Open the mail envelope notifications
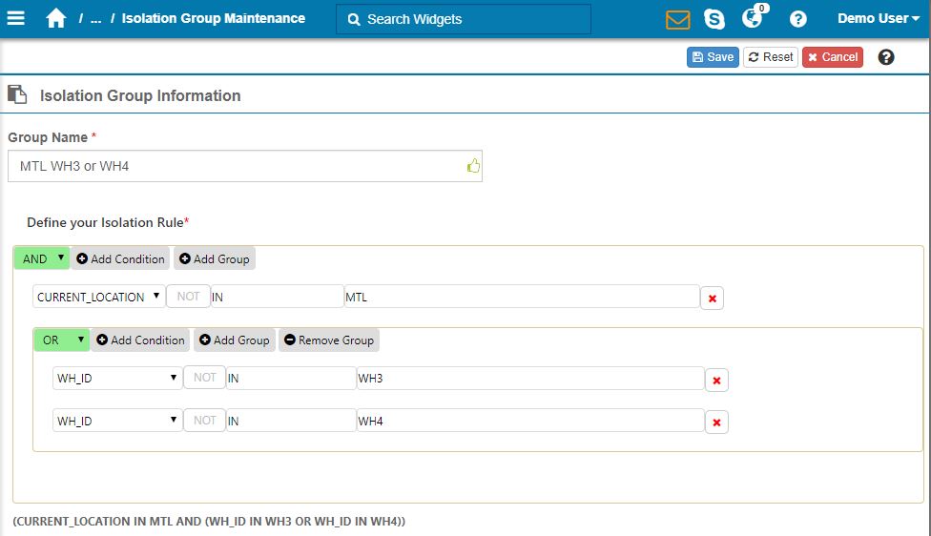 tap(677, 19)
